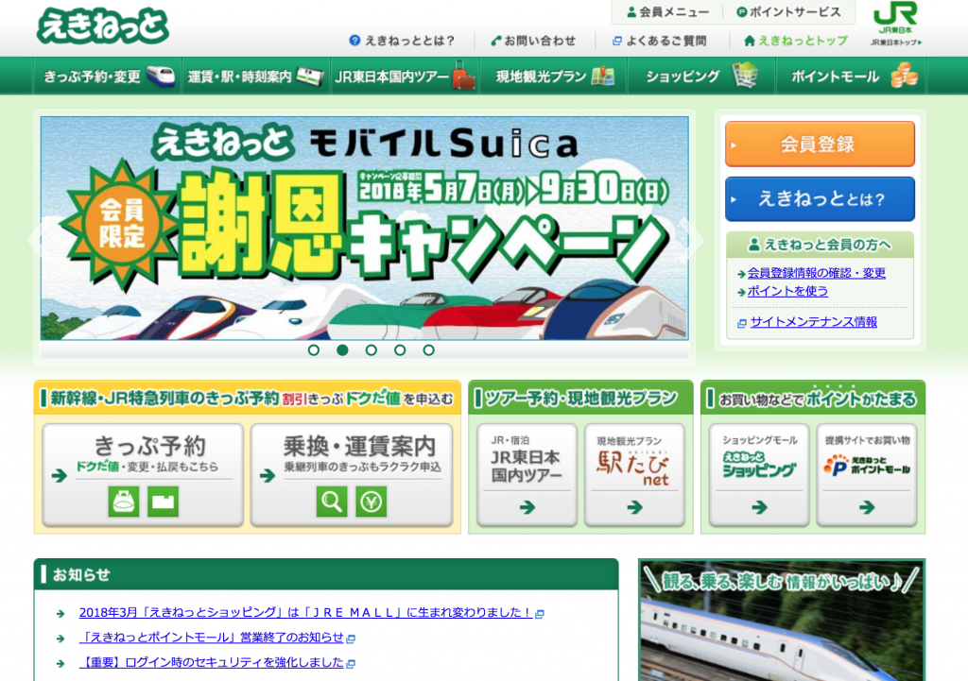Go to えきねっとトップ link
Viewport: 968px width, 681px height.
(x=796, y=41)
